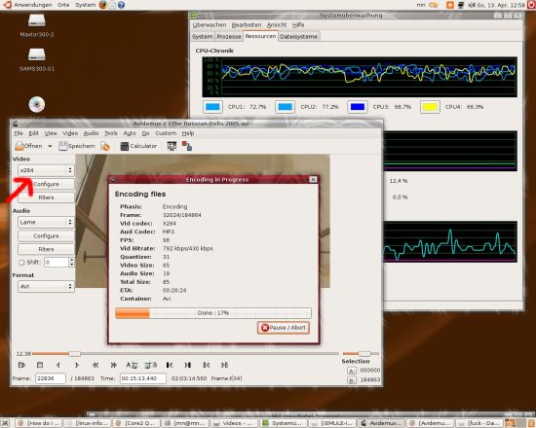Click the orange update notifier icon in panel
Image resolution: width=536 pixels, height=428 pixels.
pyautogui.click(x=450, y=5)
